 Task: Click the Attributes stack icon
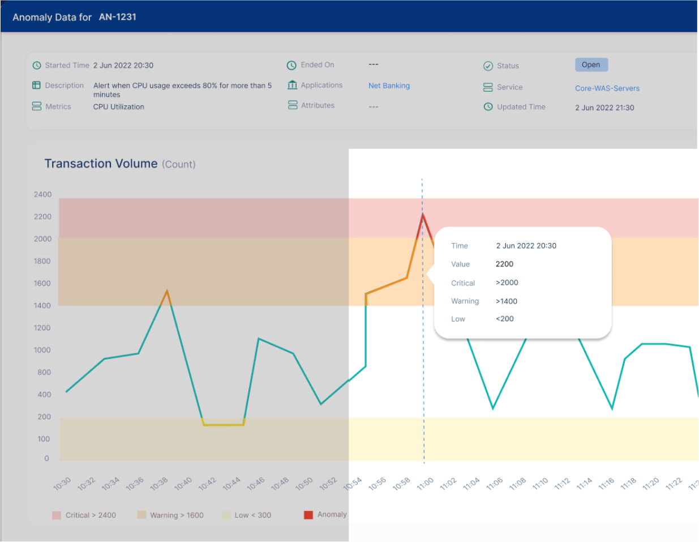pyautogui.click(x=293, y=105)
